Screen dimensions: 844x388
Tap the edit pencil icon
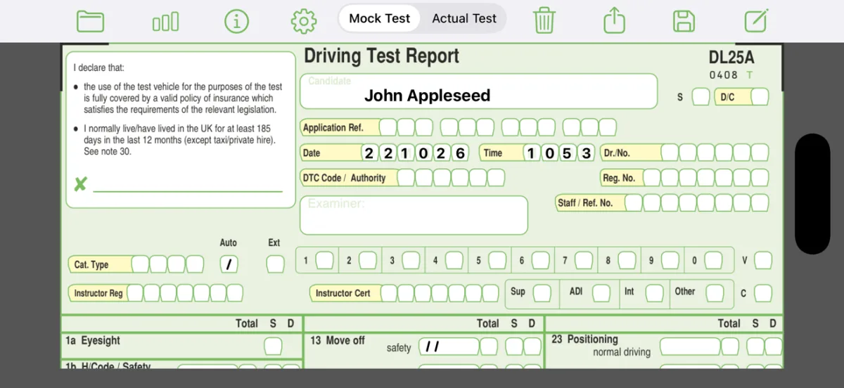coord(756,20)
